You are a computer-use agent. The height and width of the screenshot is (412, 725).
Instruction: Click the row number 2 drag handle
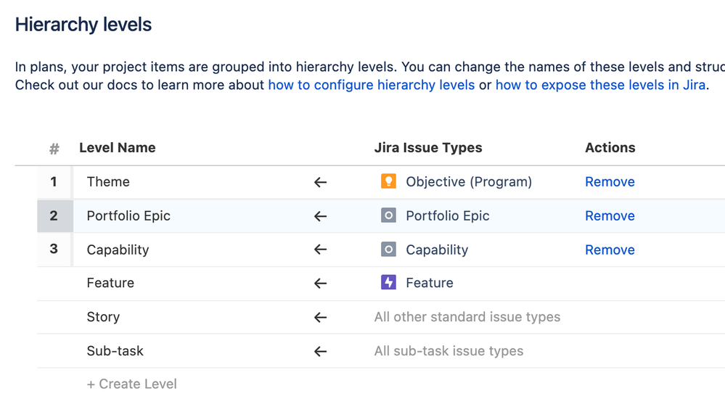54,216
